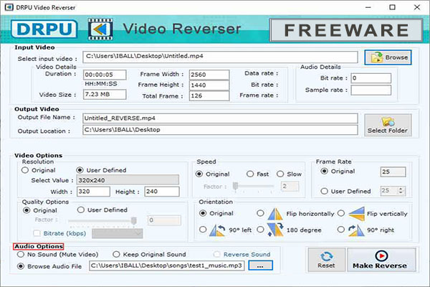Click the resolution Height field

pos(162,192)
